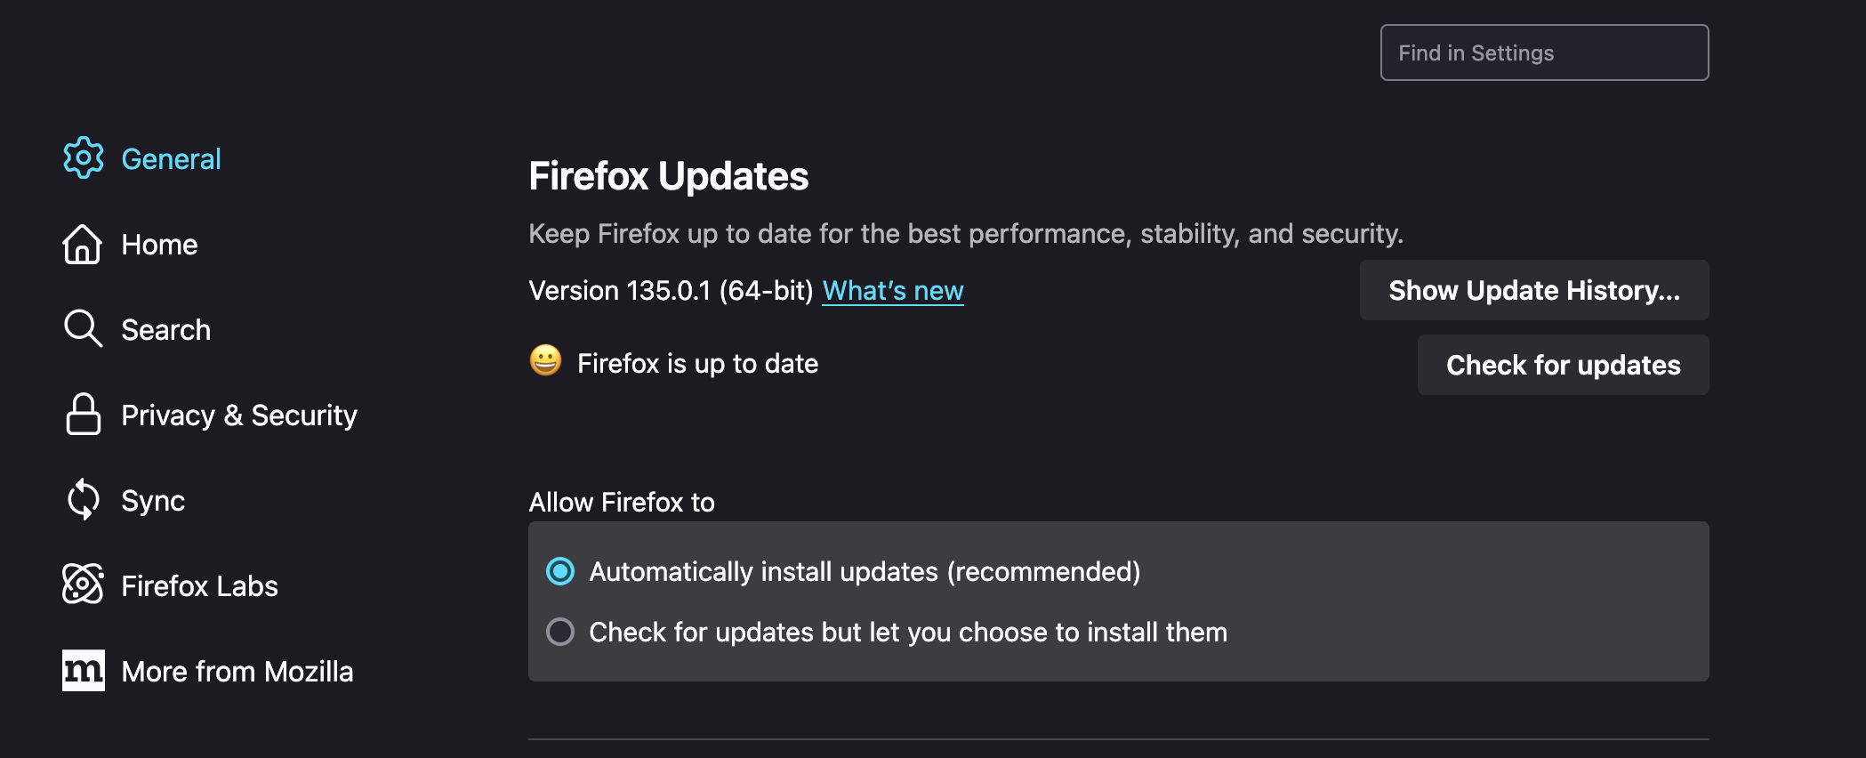Select the Home house icon in sidebar
This screenshot has width=1866, height=758.
pos(83,244)
